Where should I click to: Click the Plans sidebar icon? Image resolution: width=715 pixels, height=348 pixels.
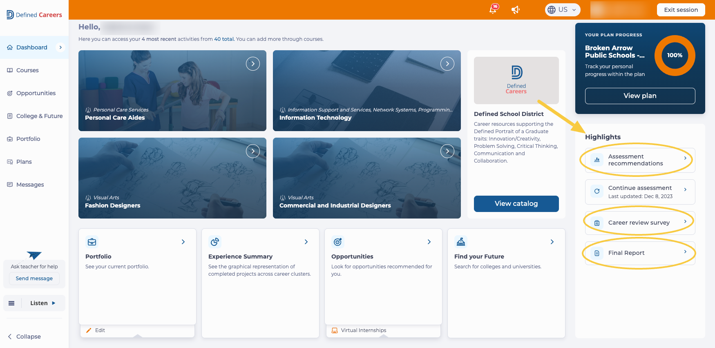[x=10, y=162]
